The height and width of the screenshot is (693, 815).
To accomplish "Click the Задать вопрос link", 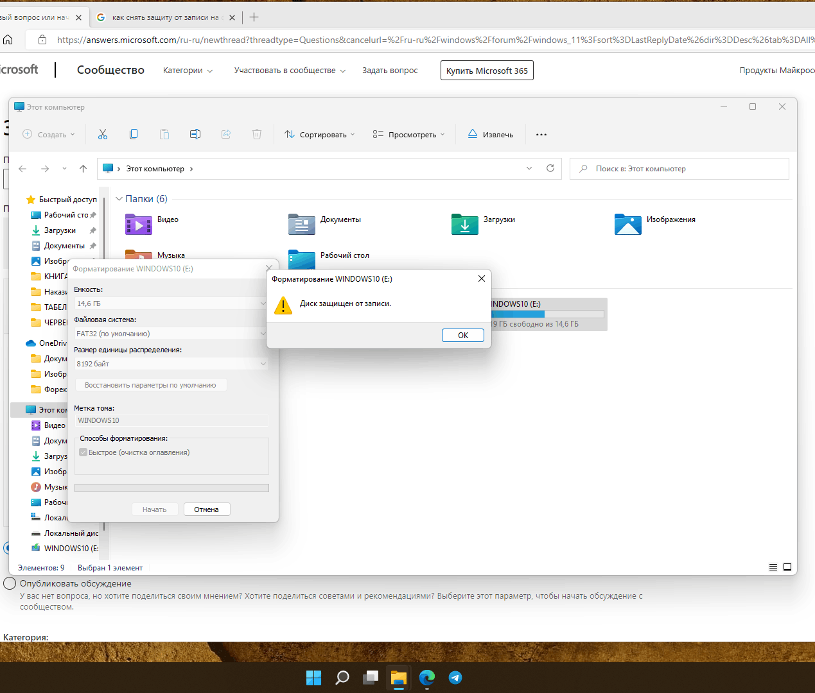I will [390, 71].
